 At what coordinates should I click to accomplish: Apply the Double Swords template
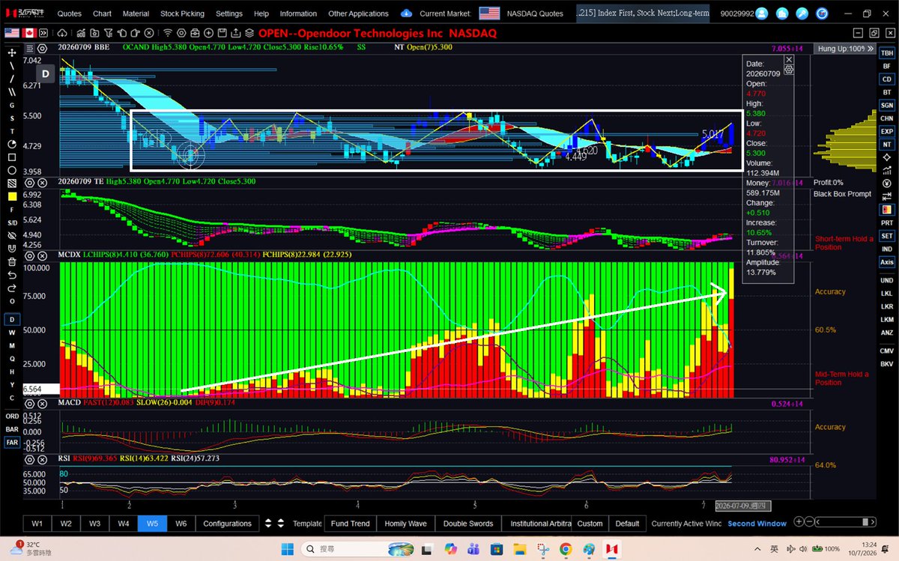tap(468, 524)
